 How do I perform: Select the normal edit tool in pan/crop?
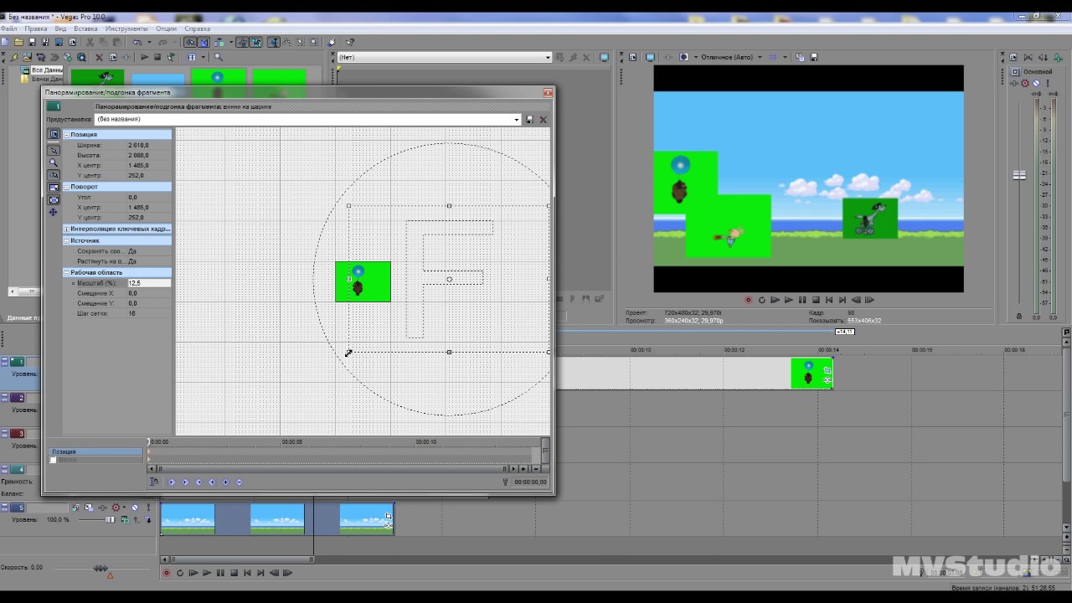(x=54, y=150)
